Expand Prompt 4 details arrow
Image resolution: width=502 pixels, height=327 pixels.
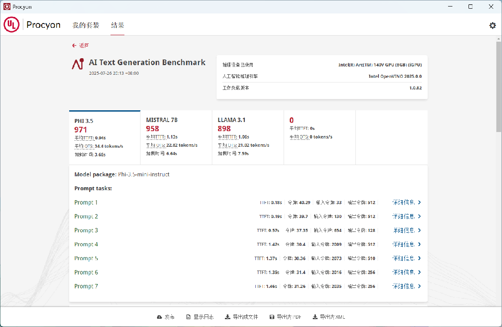(419, 244)
